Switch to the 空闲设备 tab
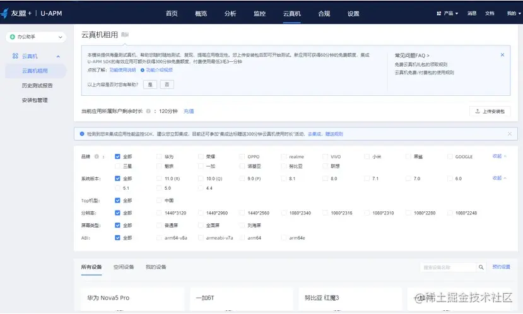Image resolution: width=523 pixels, height=314 pixels. (x=124, y=267)
